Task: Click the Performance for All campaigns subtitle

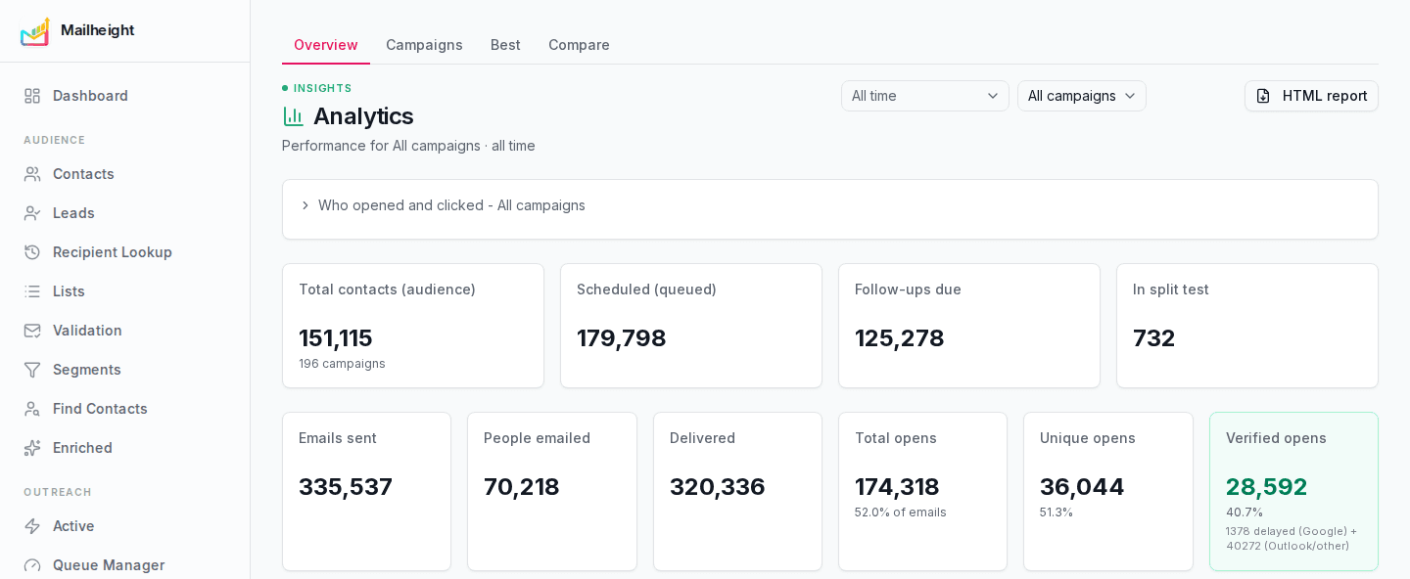Action: click(408, 146)
